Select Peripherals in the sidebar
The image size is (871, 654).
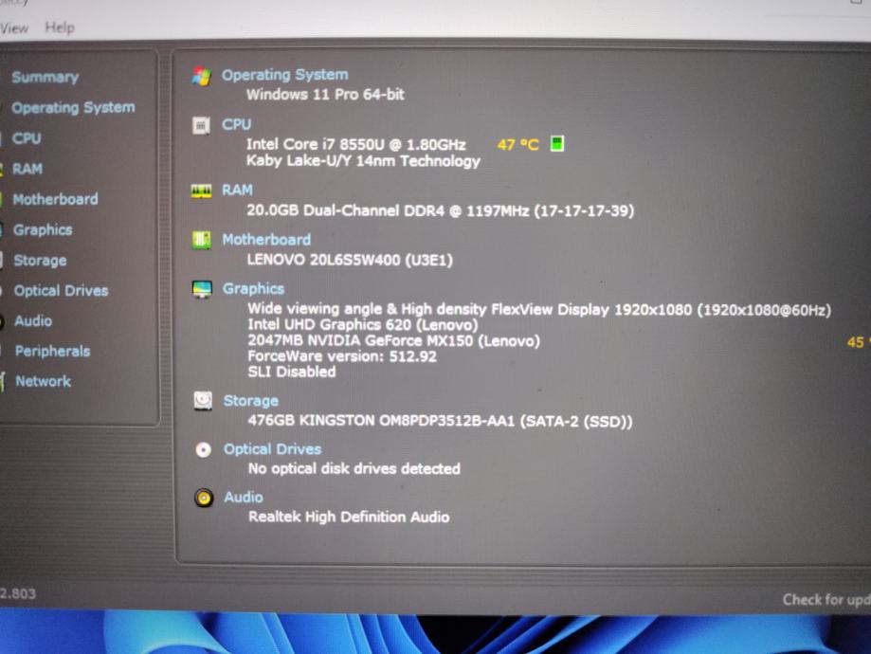click(x=53, y=352)
